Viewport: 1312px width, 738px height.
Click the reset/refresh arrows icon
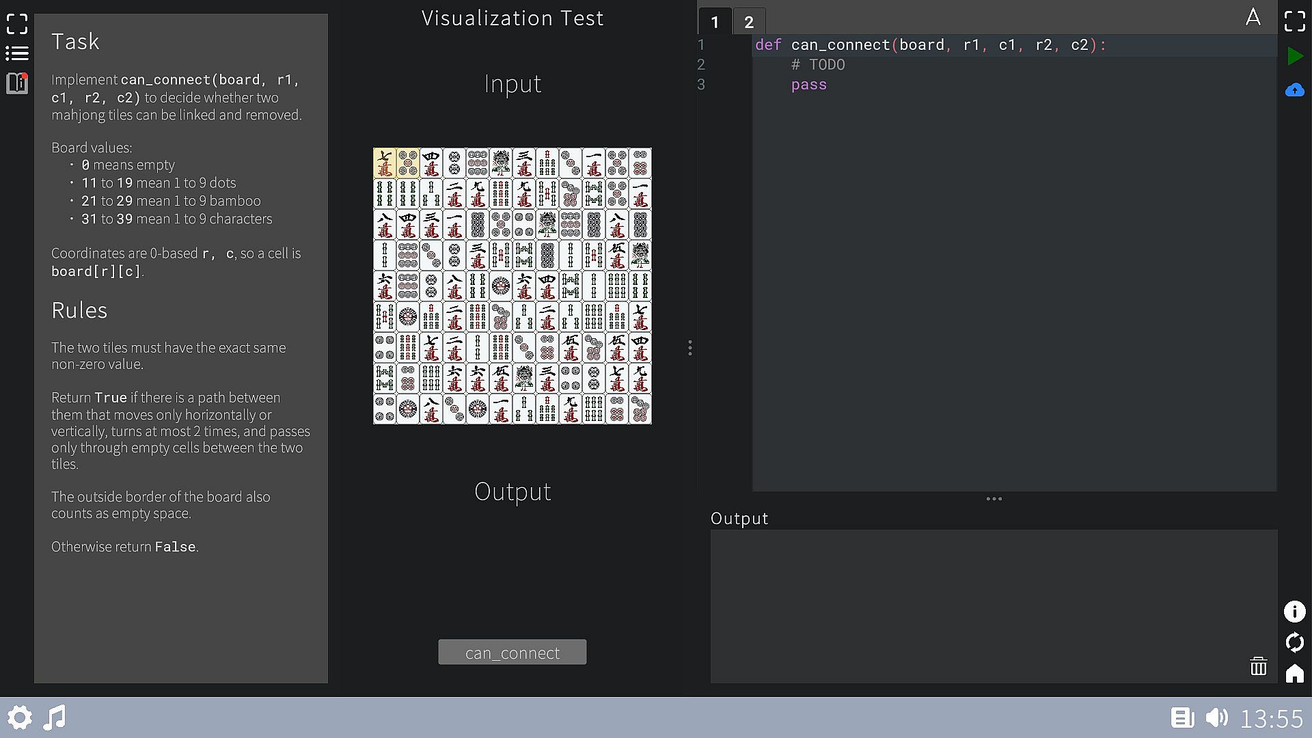[x=1294, y=642]
